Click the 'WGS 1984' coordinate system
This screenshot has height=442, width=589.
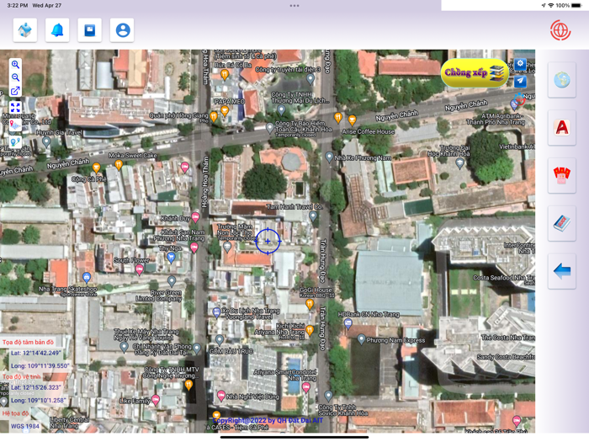tap(24, 426)
